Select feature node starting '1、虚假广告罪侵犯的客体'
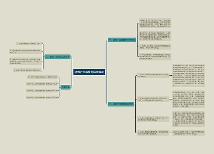The width and height of the screenshot is (214, 154). pos(153,75)
